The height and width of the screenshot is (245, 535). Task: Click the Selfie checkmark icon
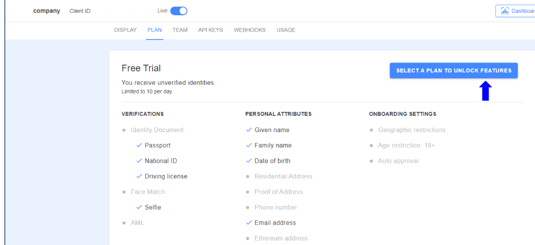click(139, 207)
